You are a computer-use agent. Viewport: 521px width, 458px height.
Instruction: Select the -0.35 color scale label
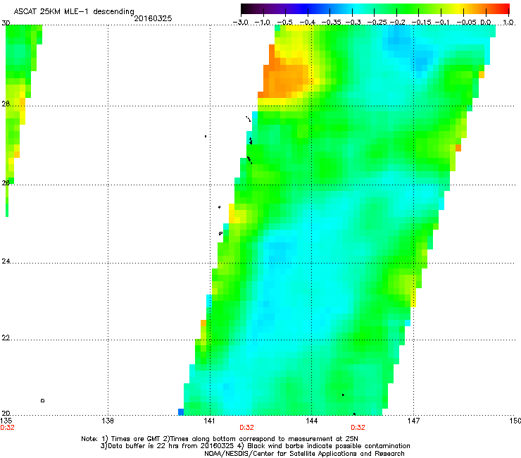[x=331, y=23]
